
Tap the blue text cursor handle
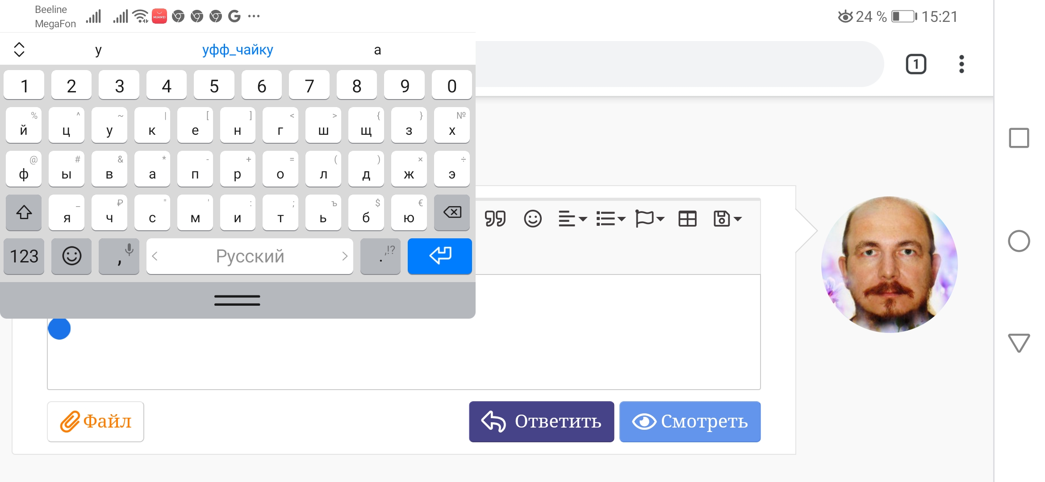[59, 328]
